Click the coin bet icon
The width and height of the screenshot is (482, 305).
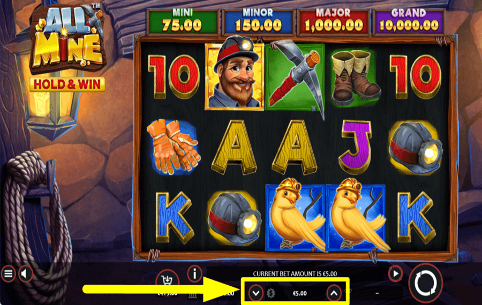point(270,293)
